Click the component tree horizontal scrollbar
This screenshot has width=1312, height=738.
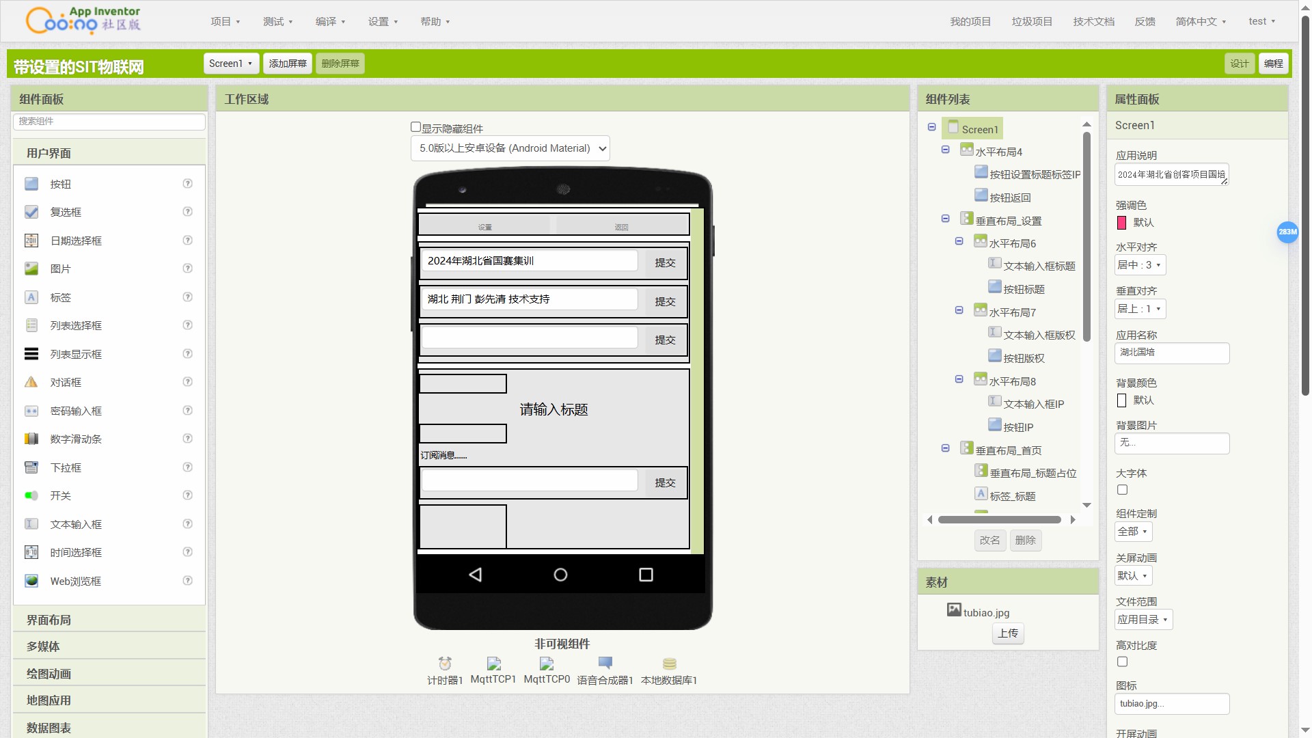coord(999,520)
